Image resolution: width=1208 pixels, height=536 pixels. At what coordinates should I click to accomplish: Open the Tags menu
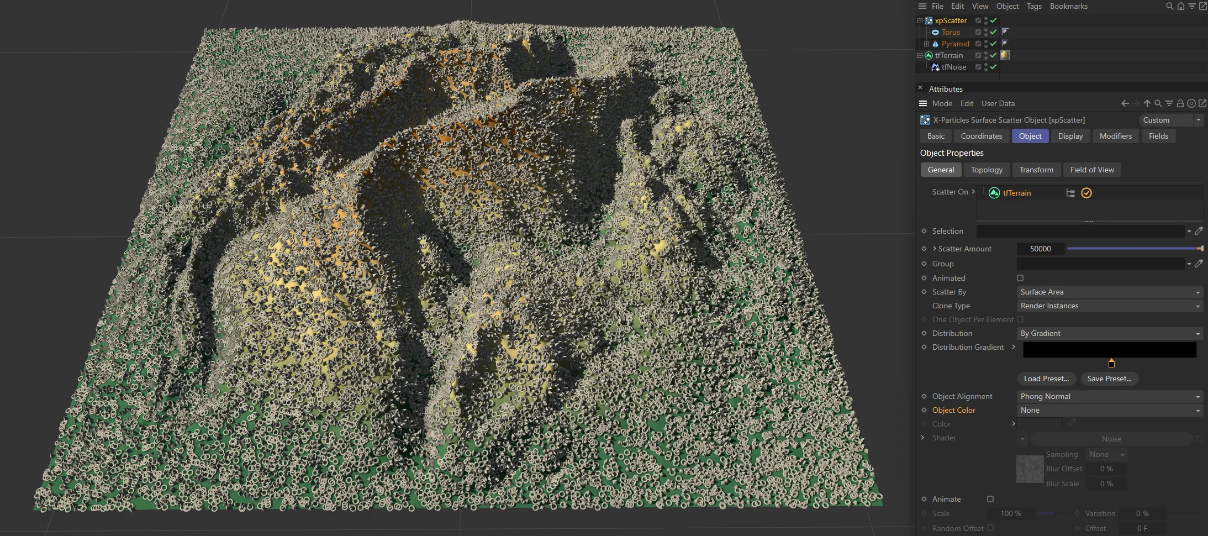pos(1033,6)
